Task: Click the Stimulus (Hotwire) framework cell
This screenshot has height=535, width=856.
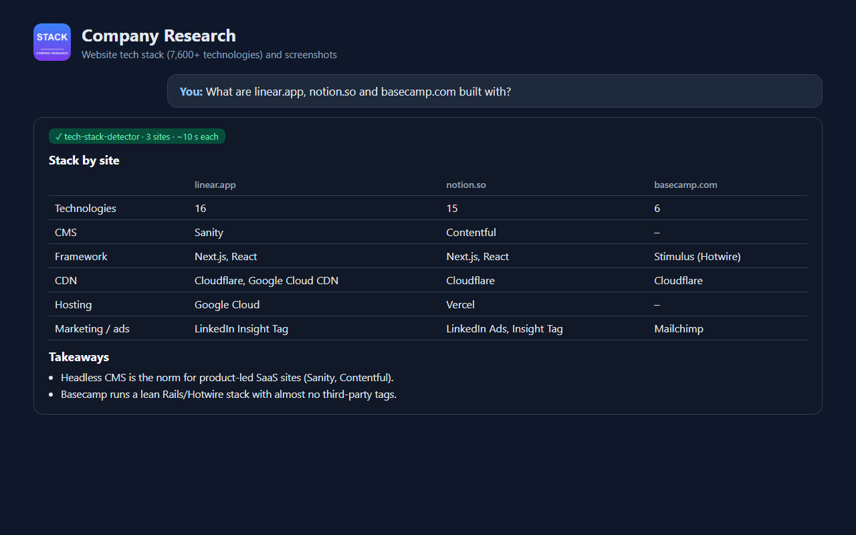Action: coord(698,256)
